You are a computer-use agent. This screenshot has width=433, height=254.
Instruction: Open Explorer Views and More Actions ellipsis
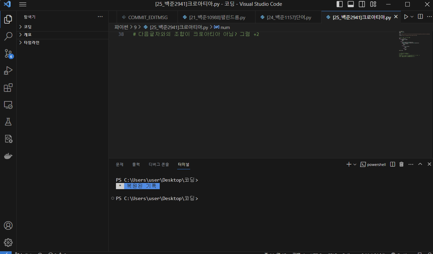click(100, 16)
